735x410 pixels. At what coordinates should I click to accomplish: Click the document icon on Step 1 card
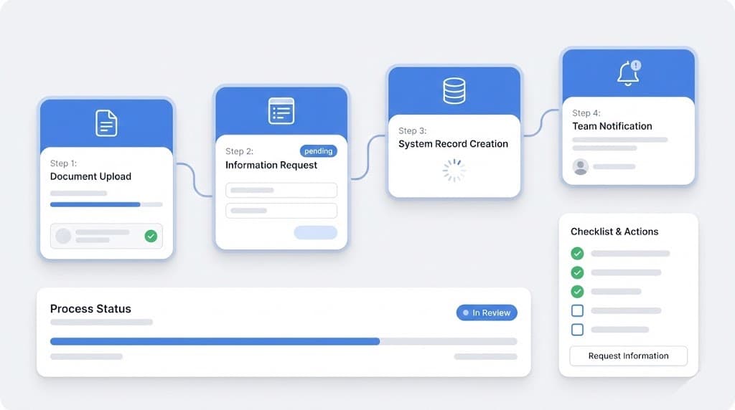pos(106,123)
